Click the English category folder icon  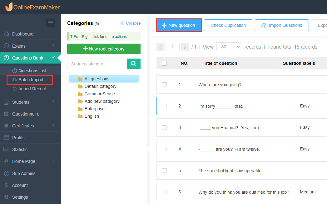(x=80, y=116)
